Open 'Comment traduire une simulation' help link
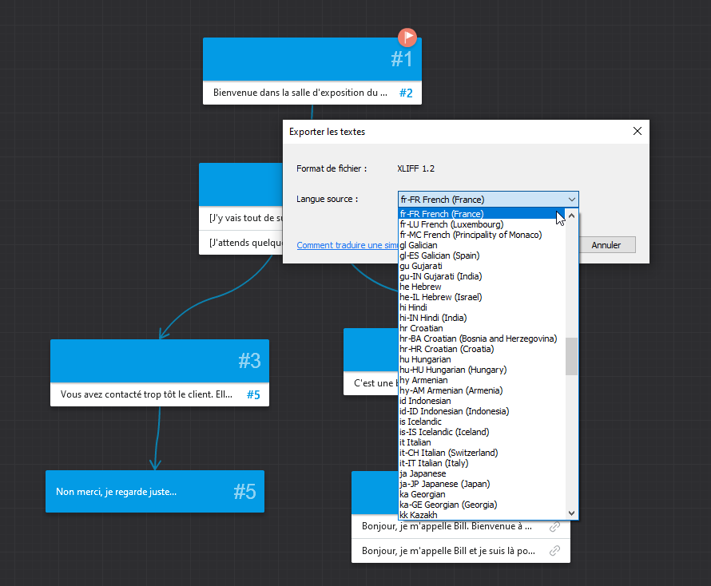This screenshot has width=711, height=586. click(347, 245)
